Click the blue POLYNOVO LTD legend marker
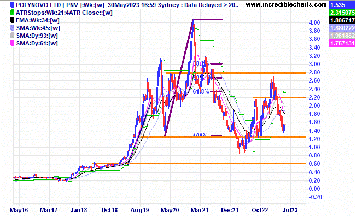The width and height of the screenshot is (356, 216). (12, 5)
